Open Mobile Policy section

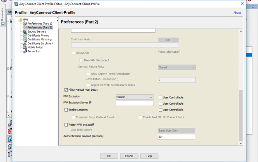(x=35, y=47)
